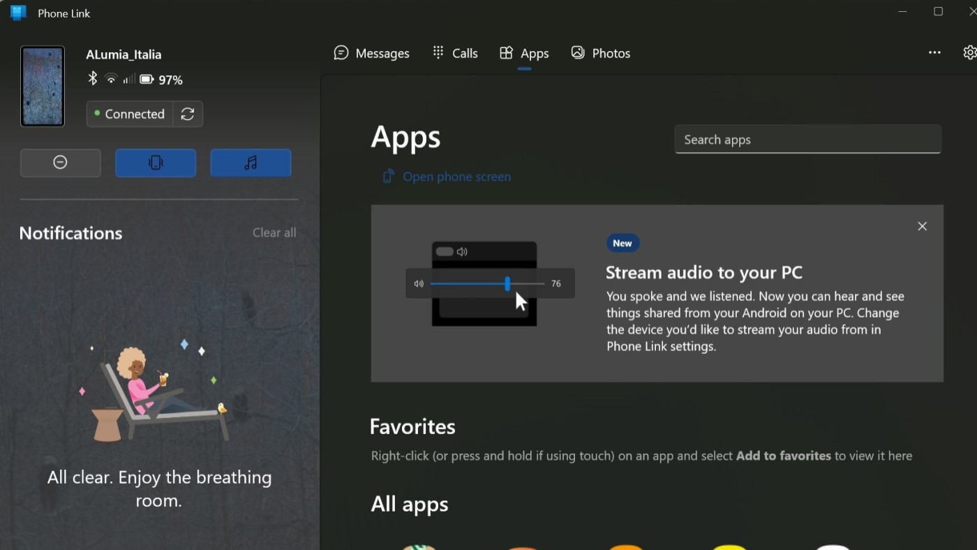Click the Bluetooth status icon
The height and width of the screenshot is (550, 977).
tap(92, 79)
